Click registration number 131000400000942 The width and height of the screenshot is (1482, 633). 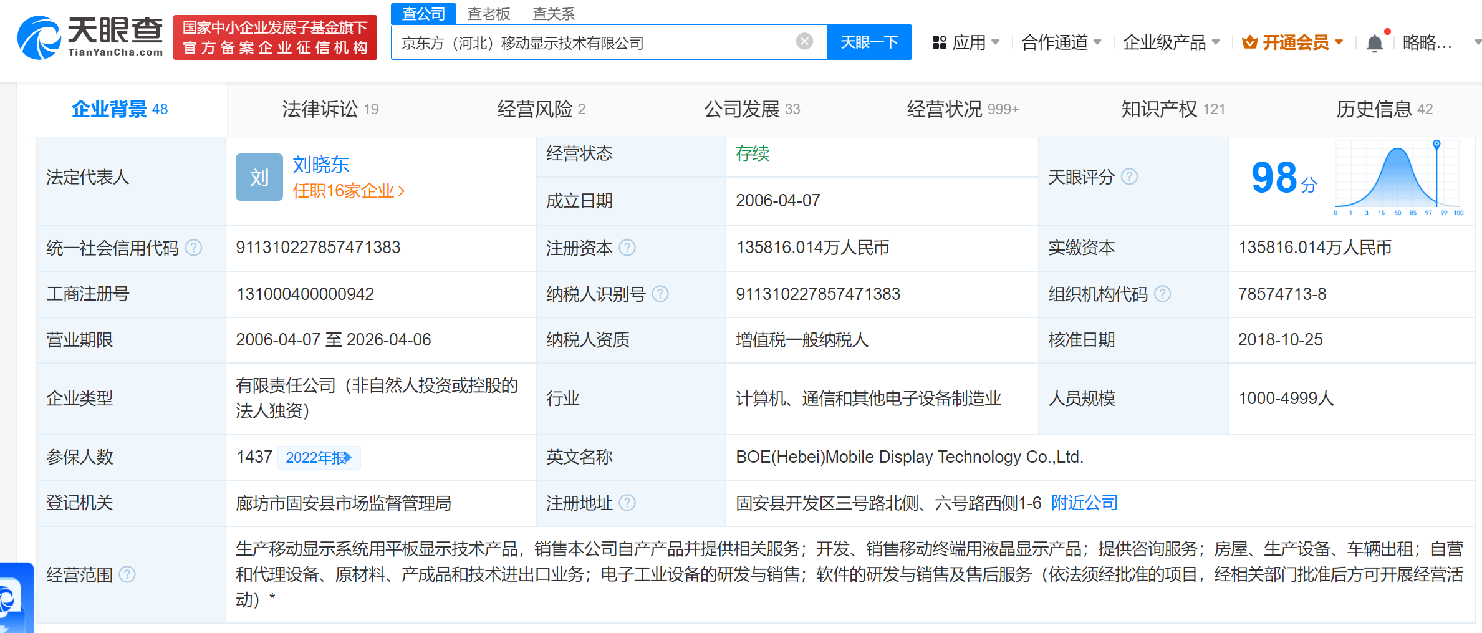[x=305, y=294]
